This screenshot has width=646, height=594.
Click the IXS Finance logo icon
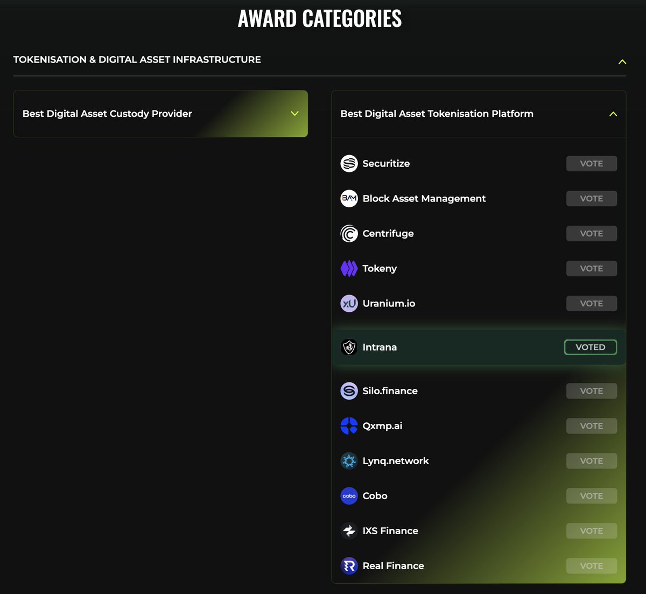click(x=349, y=531)
